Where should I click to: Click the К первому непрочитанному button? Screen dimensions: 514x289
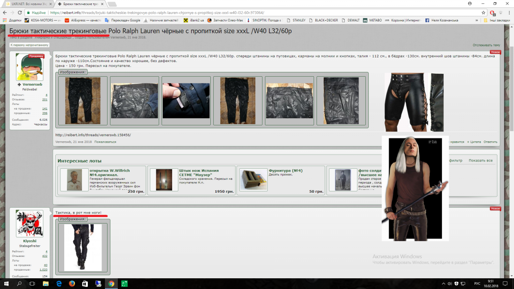[30, 45]
